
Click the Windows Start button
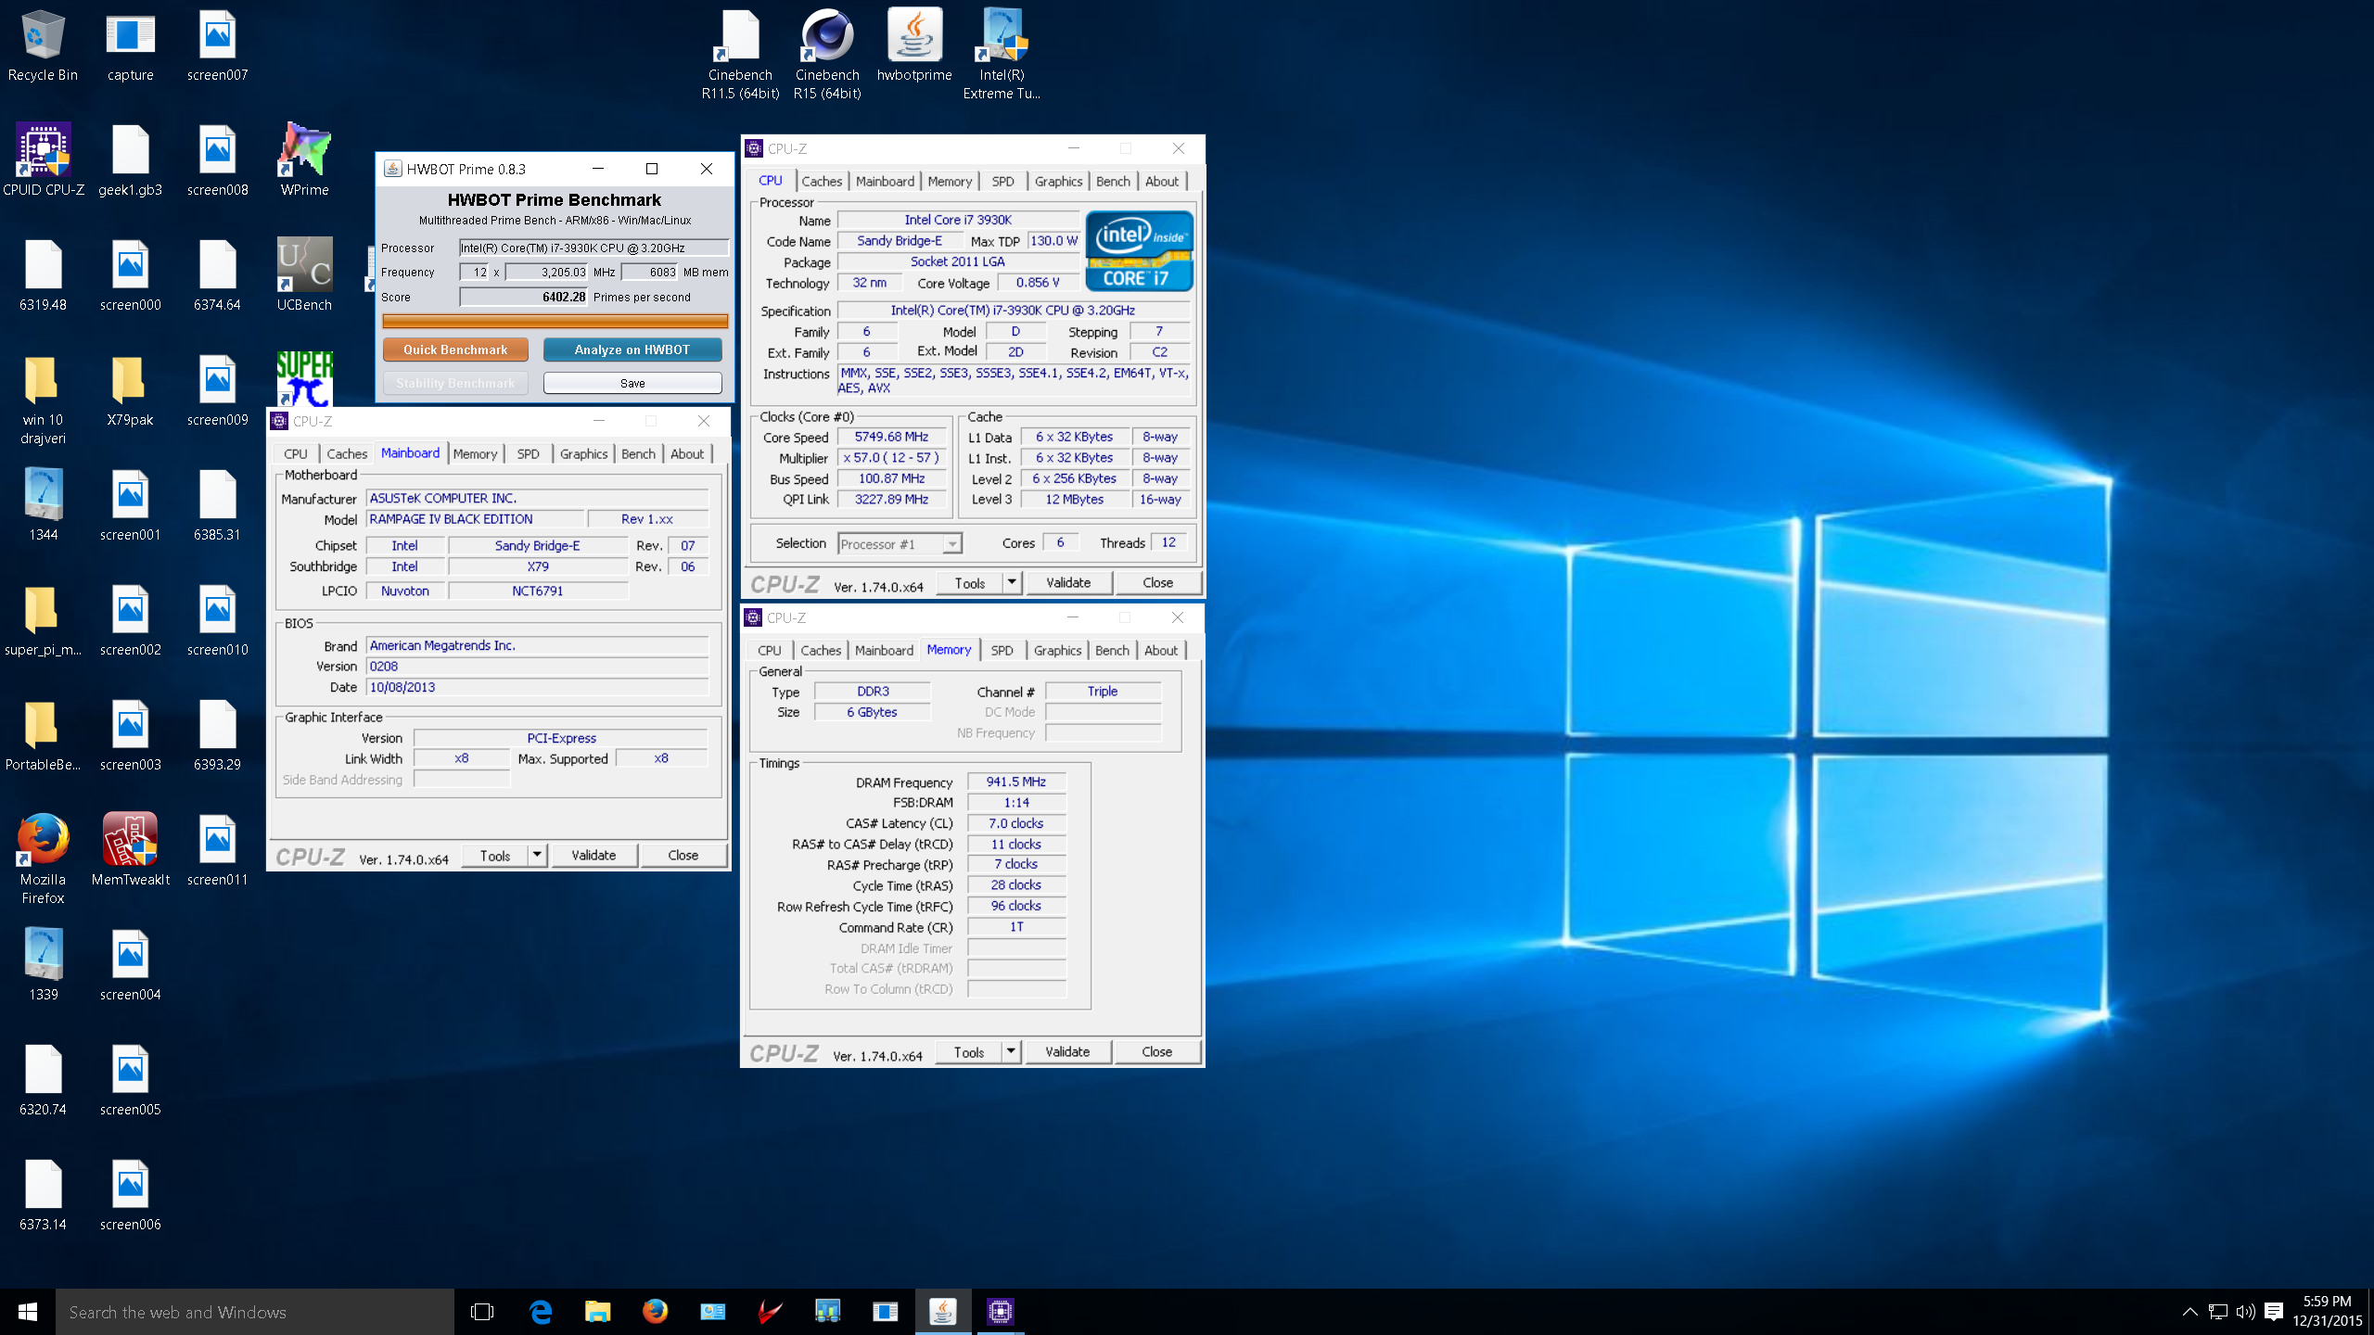pos(28,1312)
